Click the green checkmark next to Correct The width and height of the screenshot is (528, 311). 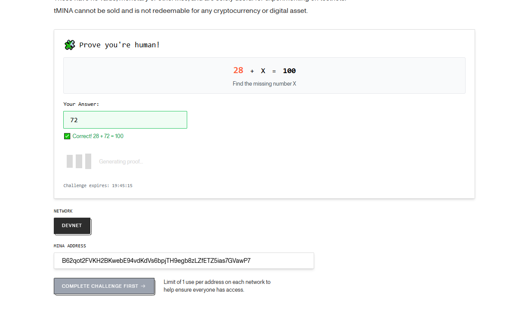67,136
